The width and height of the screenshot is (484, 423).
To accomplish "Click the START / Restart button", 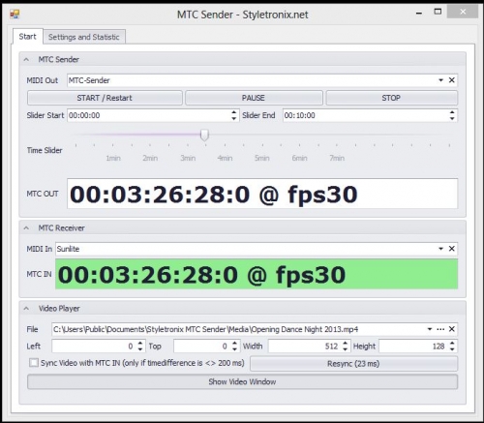I will tap(105, 98).
